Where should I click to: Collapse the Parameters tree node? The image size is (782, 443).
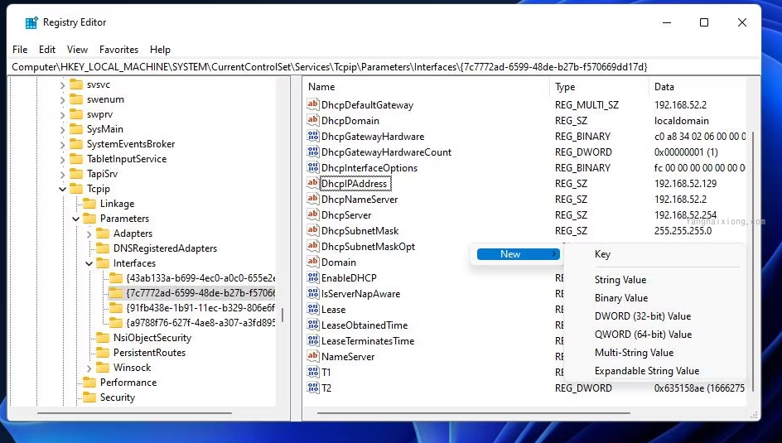pos(75,219)
